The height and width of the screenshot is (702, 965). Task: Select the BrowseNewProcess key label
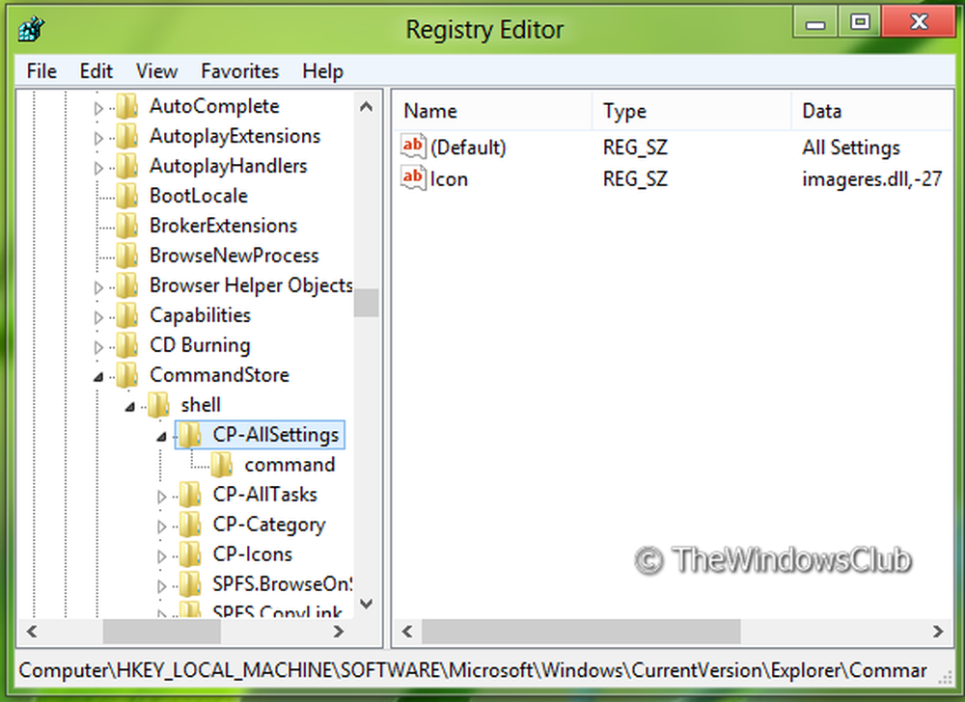click(x=234, y=256)
